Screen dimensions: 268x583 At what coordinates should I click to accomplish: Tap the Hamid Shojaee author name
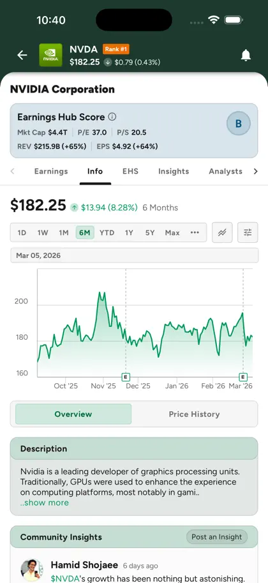84,565
